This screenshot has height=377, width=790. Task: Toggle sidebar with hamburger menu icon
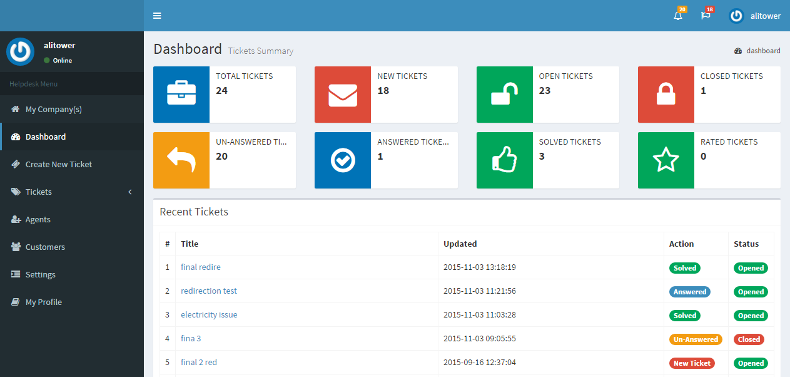coord(157,16)
